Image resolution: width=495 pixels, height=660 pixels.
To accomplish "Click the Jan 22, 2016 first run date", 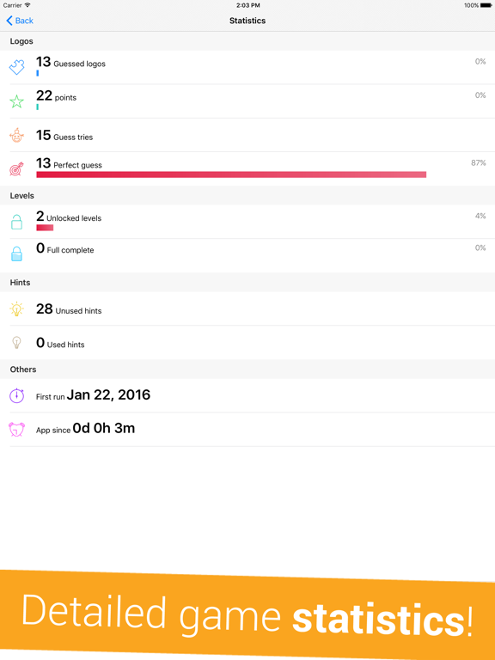I will click(108, 394).
